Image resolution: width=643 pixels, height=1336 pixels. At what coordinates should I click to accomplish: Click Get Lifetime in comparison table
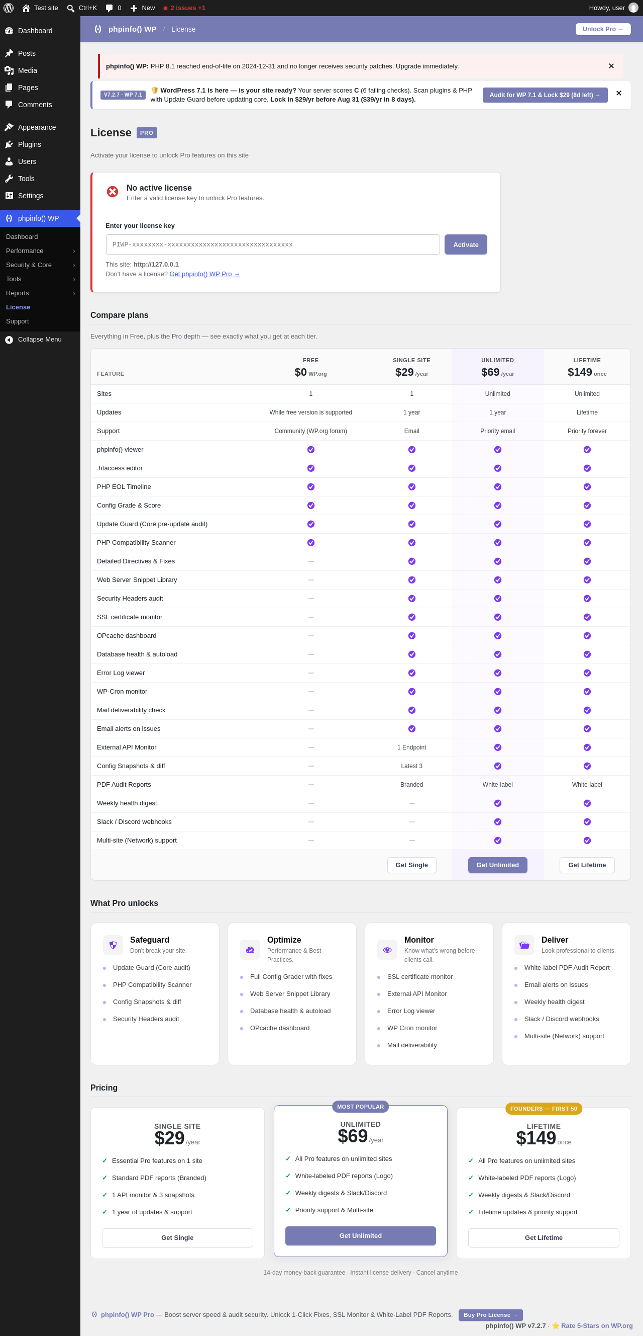click(587, 865)
